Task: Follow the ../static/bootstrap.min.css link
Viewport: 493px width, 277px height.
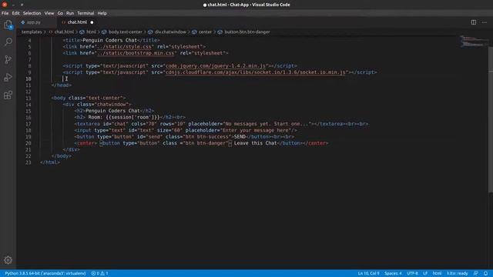Action: (x=136, y=53)
